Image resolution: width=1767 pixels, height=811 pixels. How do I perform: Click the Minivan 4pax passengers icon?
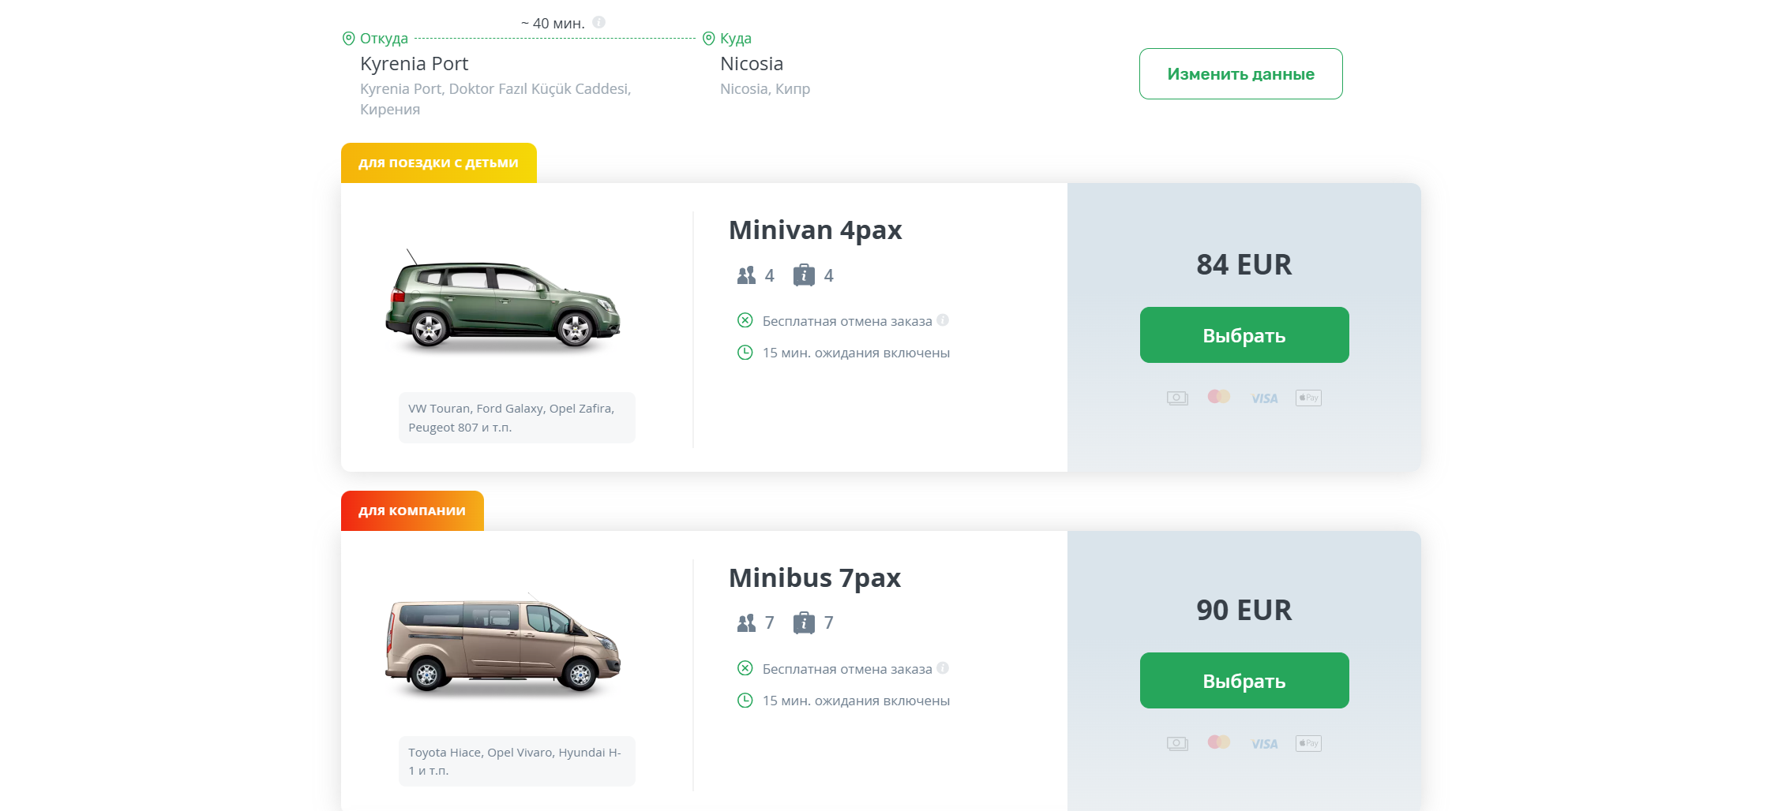click(746, 275)
